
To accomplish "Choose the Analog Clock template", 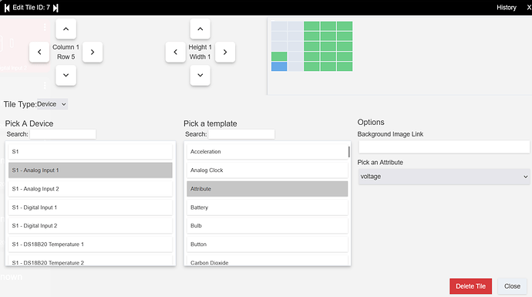I will point(268,170).
